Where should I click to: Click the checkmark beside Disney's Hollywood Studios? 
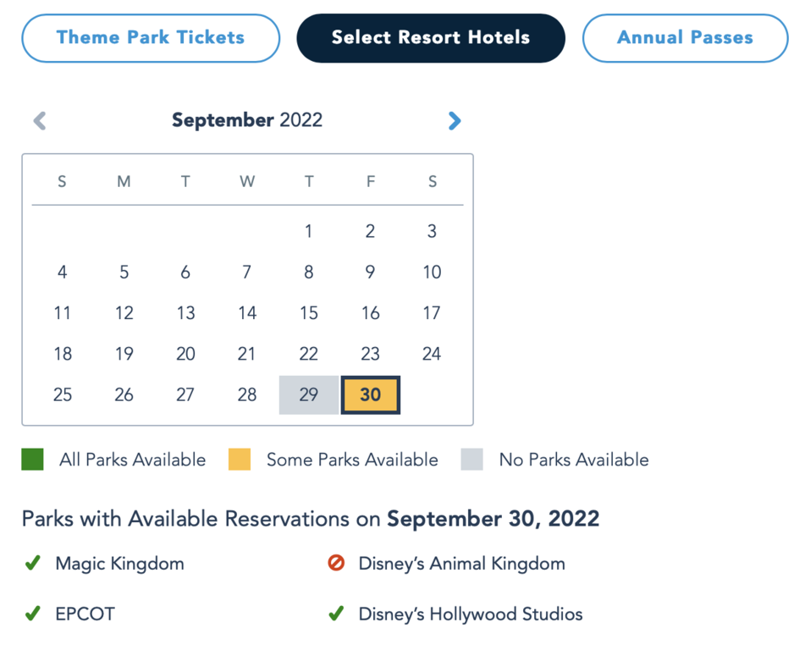point(336,614)
